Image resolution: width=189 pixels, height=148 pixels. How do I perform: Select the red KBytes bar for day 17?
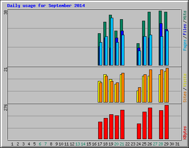tap(100, 130)
